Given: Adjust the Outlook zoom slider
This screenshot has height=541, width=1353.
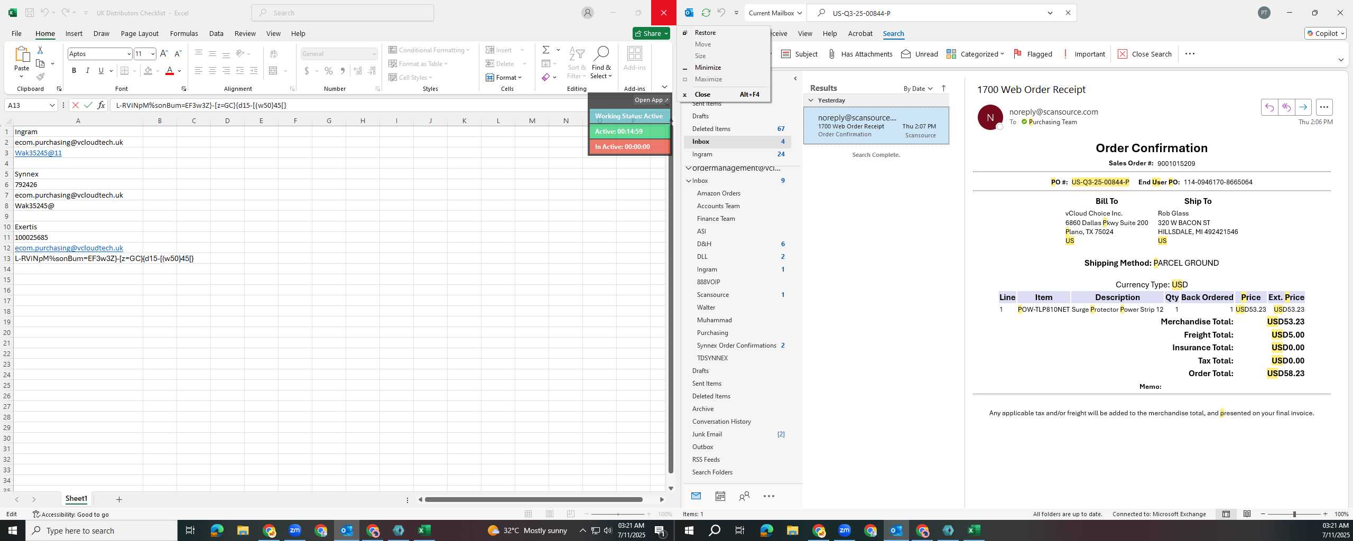Looking at the screenshot, I should pos(1294,514).
